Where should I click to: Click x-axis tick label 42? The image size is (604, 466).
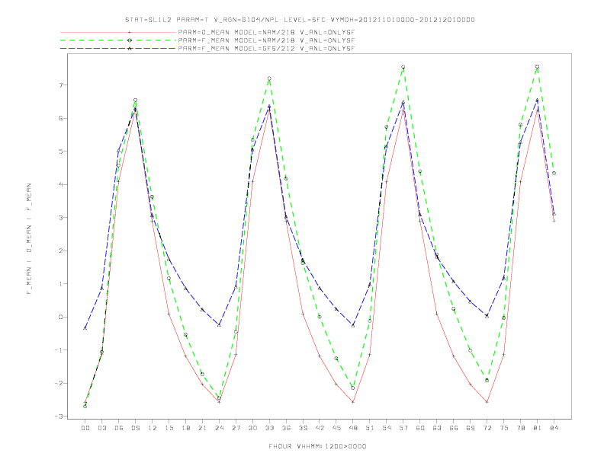(320, 428)
